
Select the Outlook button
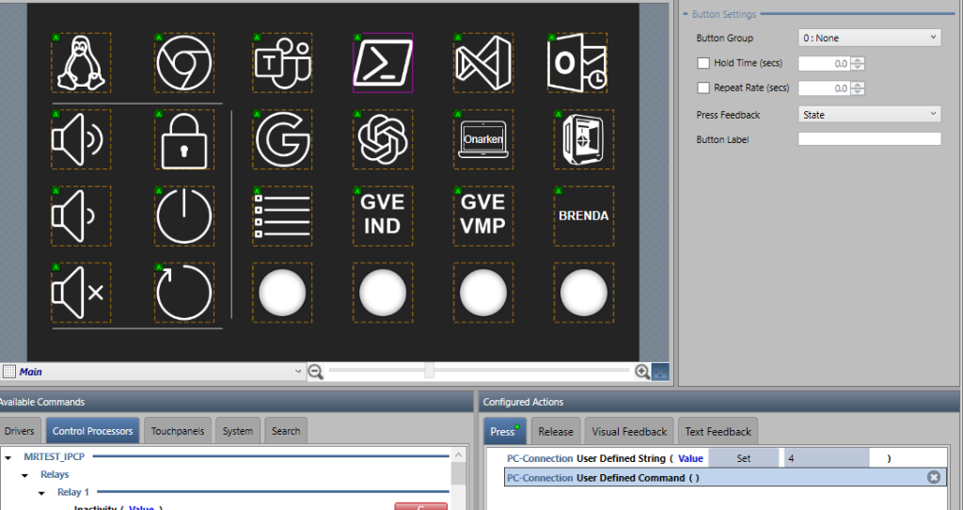577,63
